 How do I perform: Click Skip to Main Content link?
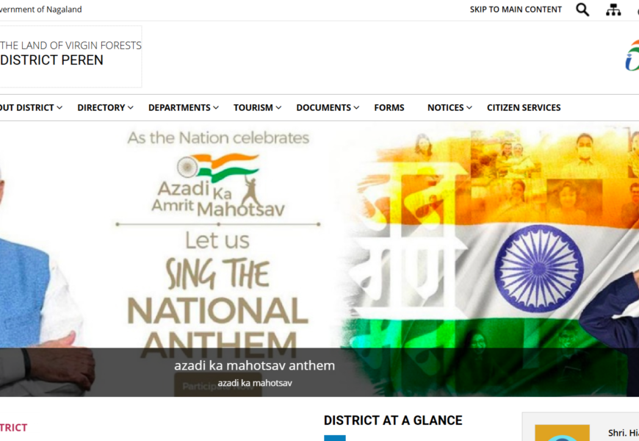[516, 10]
